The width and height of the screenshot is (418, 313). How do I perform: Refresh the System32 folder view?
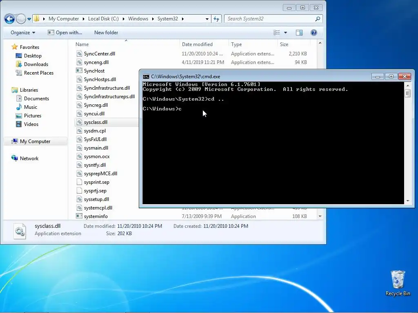point(216,19)
